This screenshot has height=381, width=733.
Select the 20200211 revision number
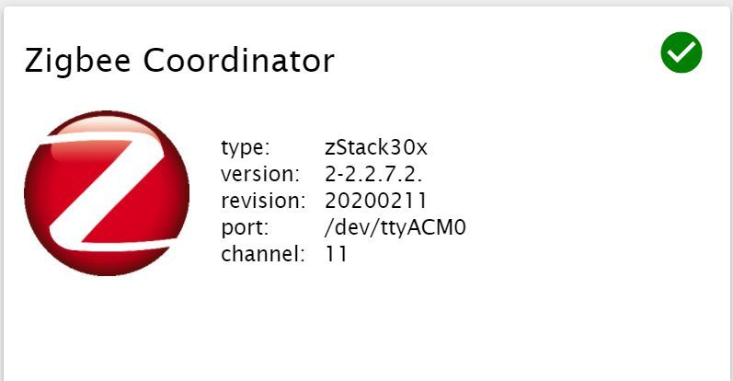[376, 201]
